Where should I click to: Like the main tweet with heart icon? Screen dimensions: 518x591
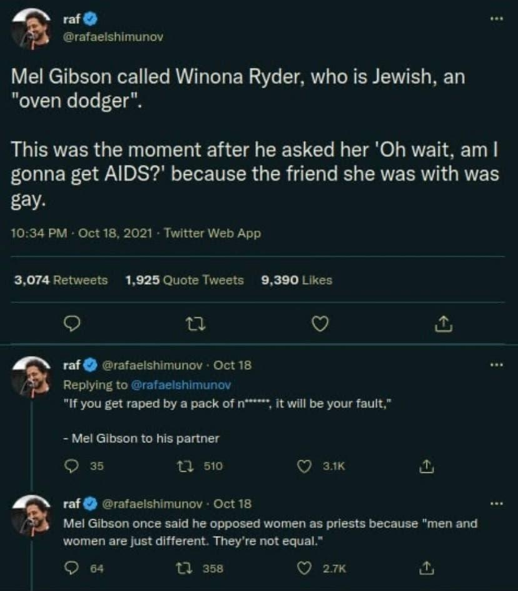tap(320, 324)
